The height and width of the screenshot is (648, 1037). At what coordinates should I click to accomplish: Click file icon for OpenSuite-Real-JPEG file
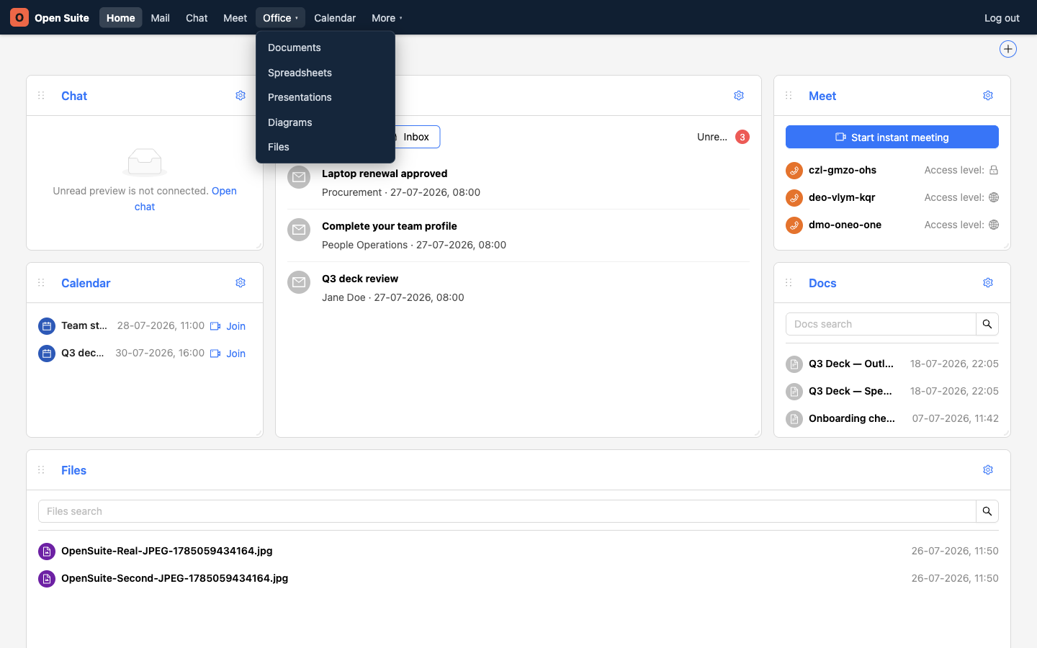47,552
